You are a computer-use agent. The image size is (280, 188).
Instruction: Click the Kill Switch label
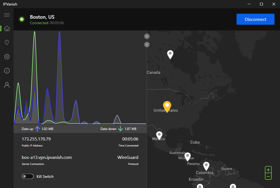pyautogui.click(x=45, y=176)
